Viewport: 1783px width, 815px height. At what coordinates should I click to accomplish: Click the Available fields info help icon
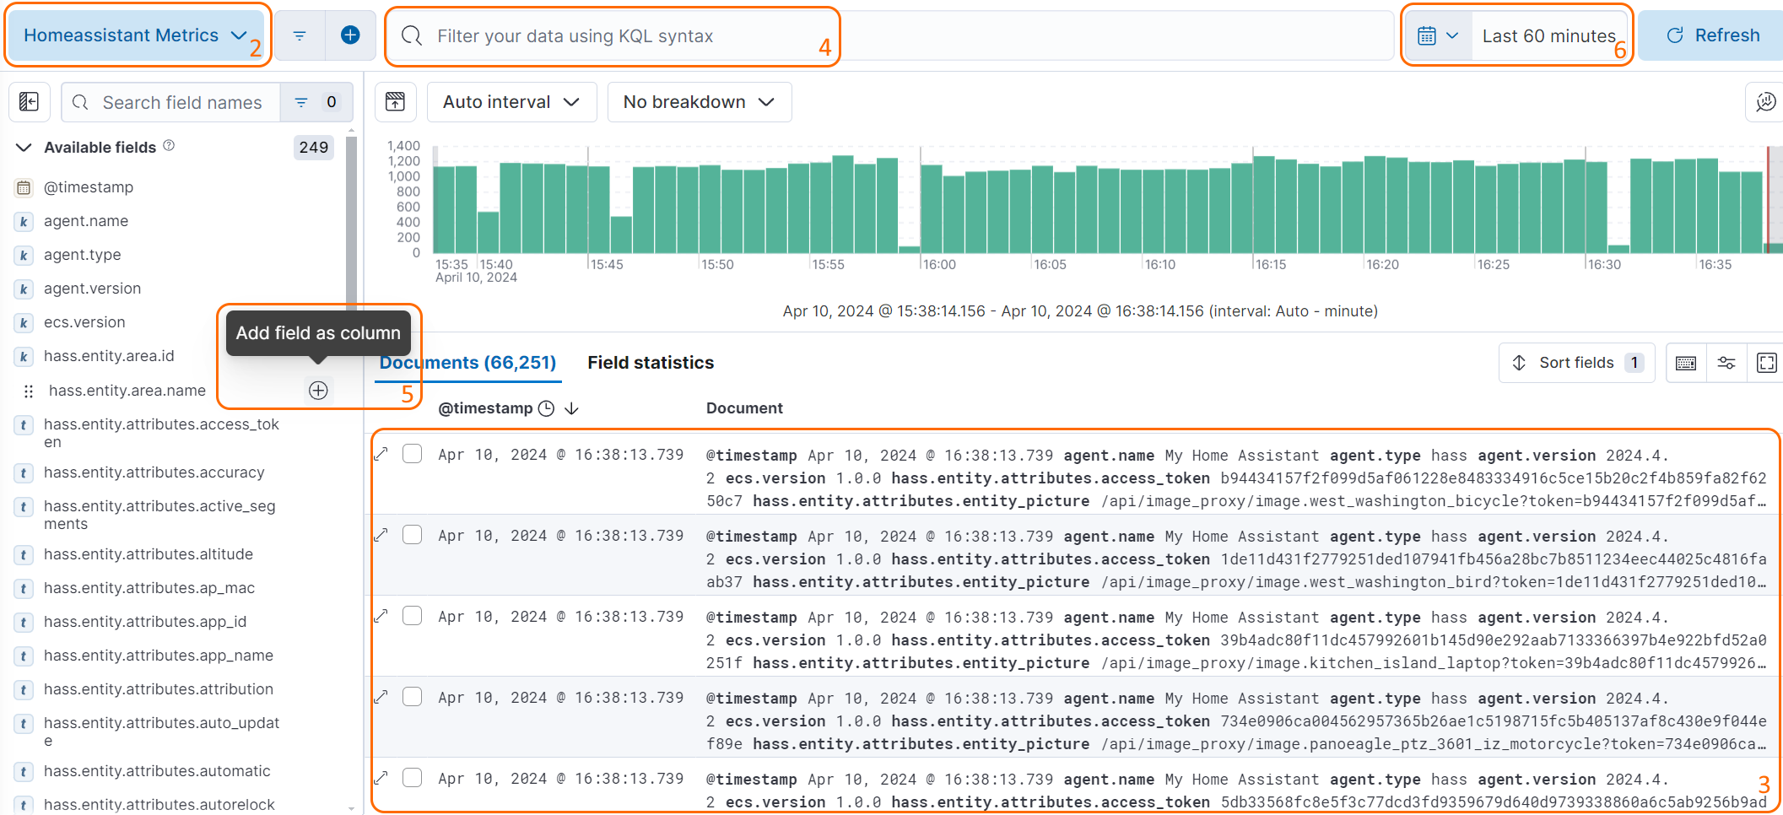point(169,145)
